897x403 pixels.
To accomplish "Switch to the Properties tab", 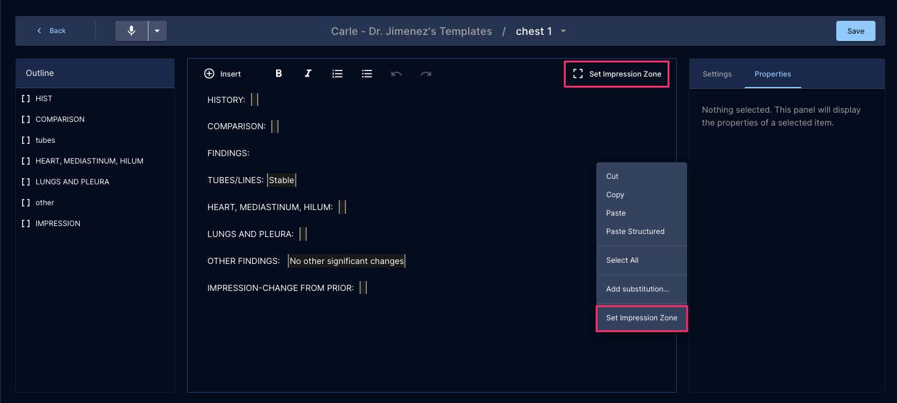I will (x=772, y=74).
